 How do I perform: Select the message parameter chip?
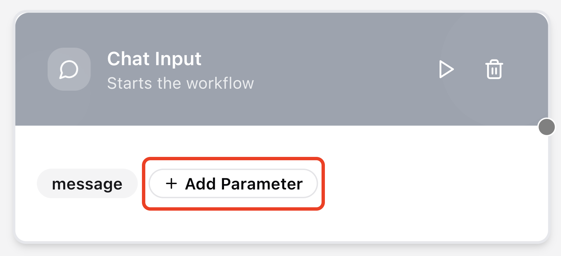(87, 183)
